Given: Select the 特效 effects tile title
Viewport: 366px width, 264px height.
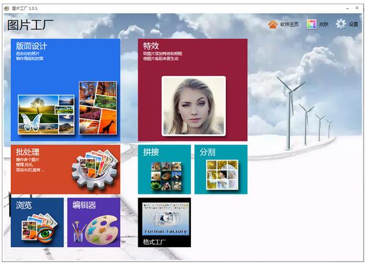Looking at the screenshot, I should (x=151, y=46).
